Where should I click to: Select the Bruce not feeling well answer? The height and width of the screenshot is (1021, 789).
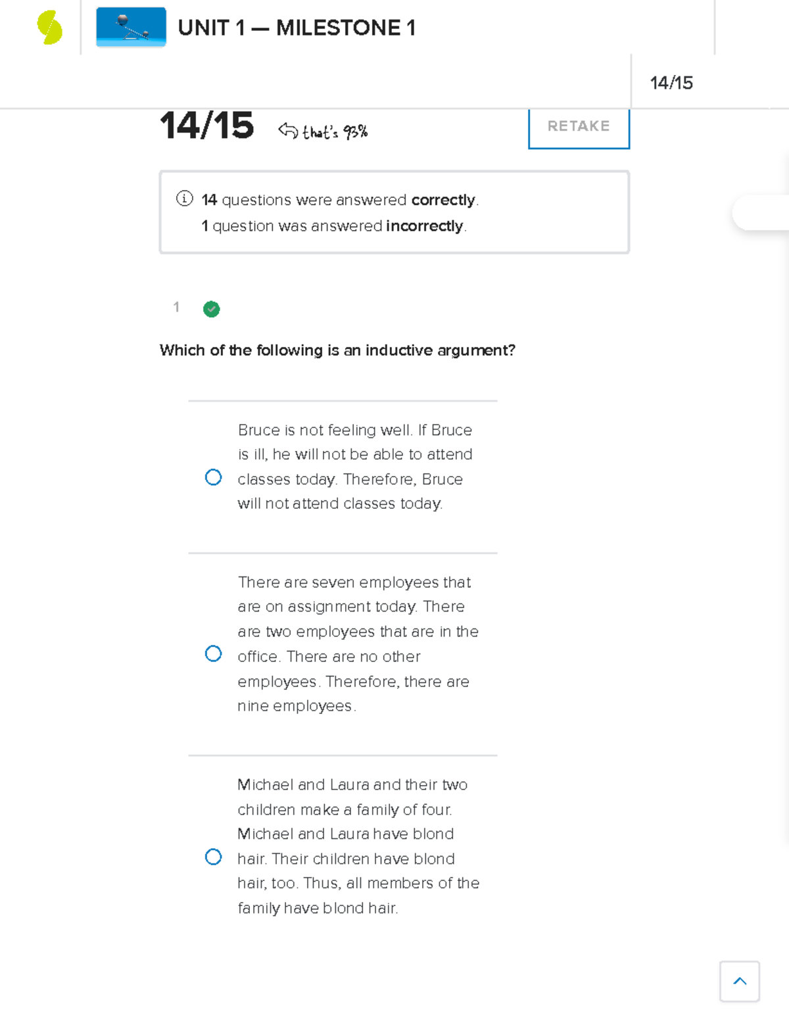point(213,477)
